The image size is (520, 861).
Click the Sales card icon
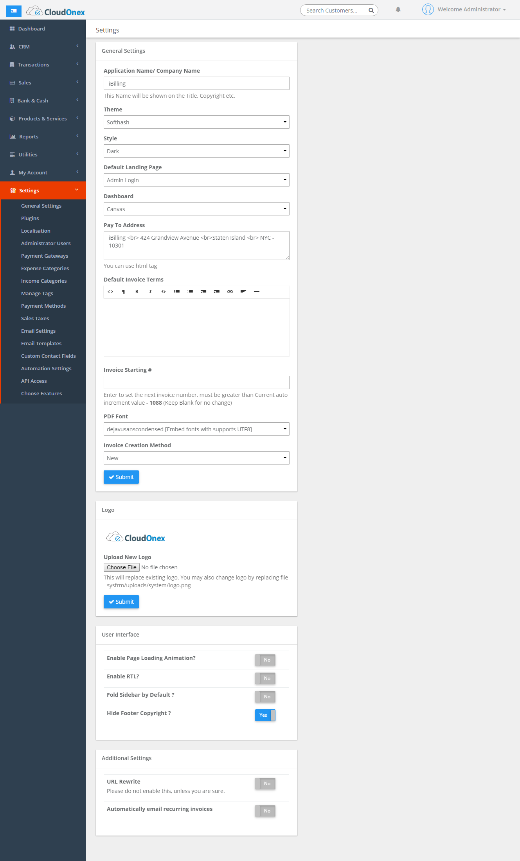point(12,83)
